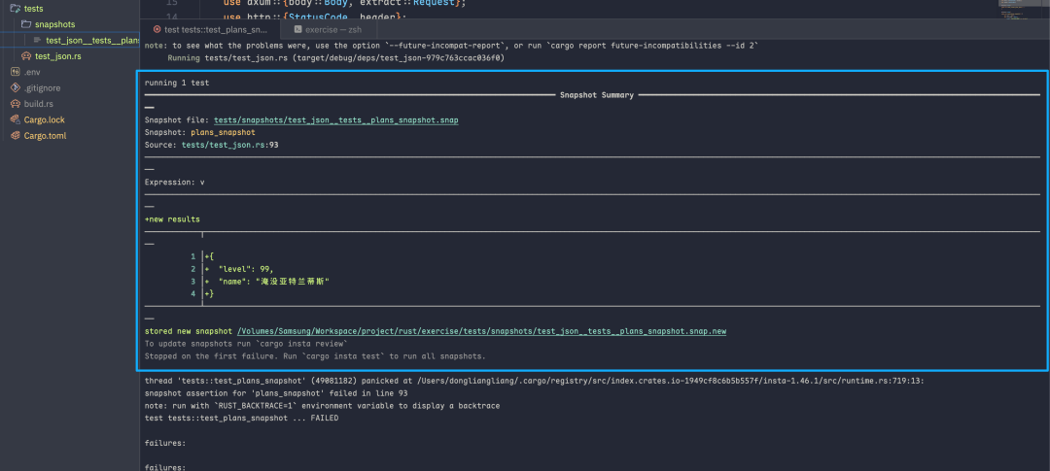Collapse the tests folder in file tree
This screenshot has height=471, width=1050.
pyautogui.click(x=33, y=9)
